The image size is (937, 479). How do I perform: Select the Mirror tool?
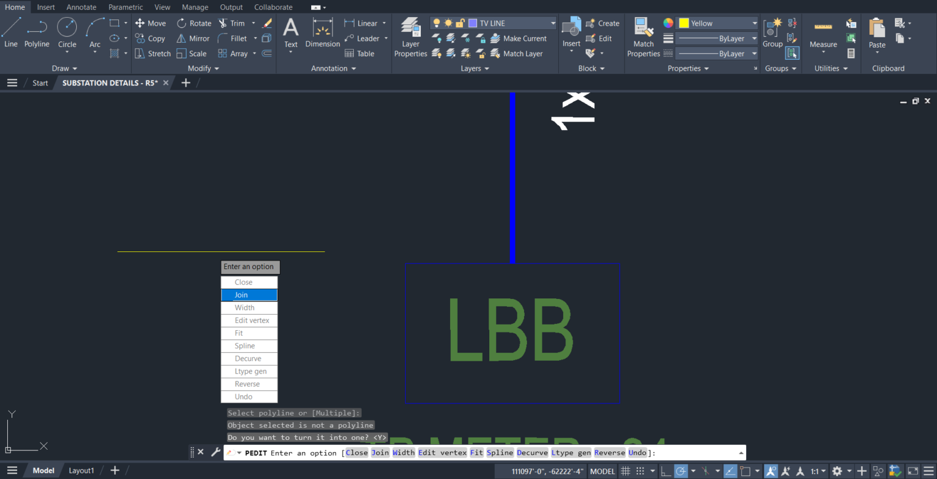click(193, 38)
